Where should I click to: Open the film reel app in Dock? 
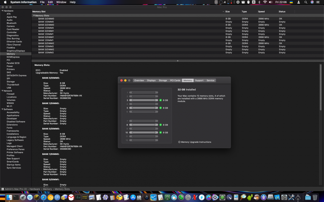[x=215, y=197]
